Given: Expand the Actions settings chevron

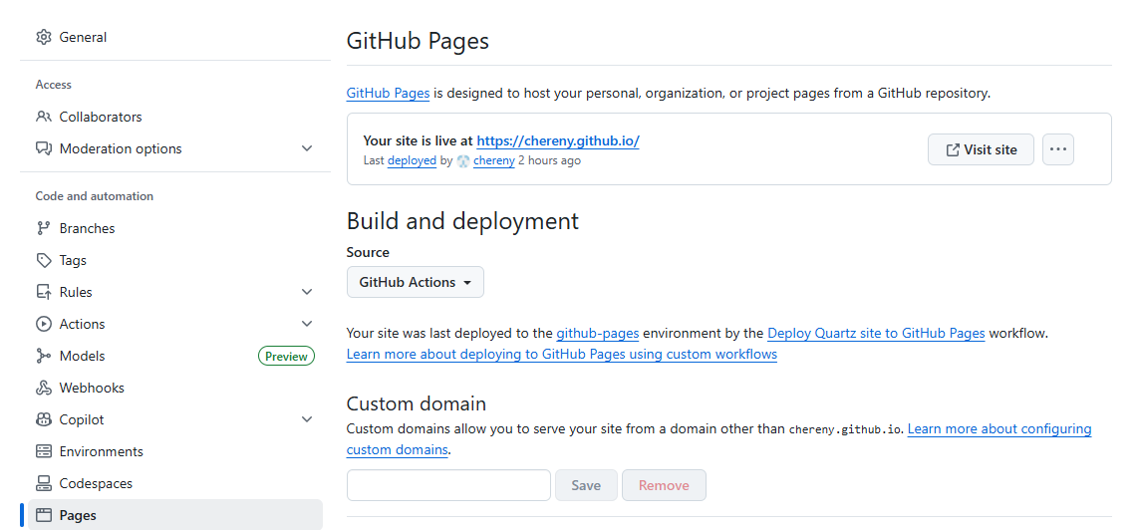Looking at the screenshot, I should pos(307,324).
